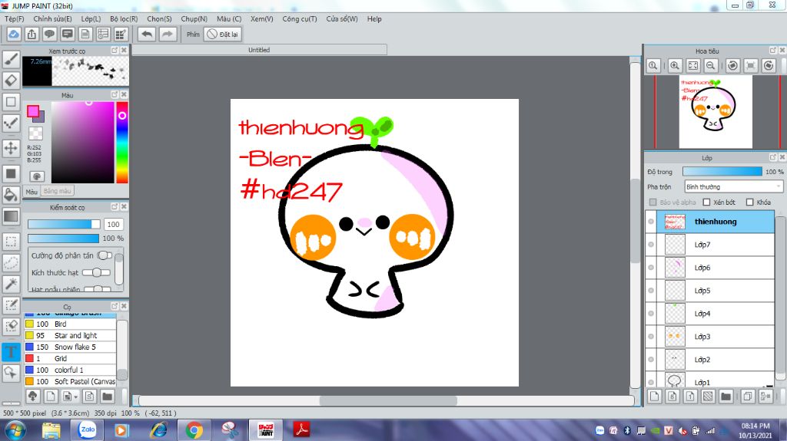Click the canvas horizontal scrollbar

pyautogui.click(x=388, y=400)
